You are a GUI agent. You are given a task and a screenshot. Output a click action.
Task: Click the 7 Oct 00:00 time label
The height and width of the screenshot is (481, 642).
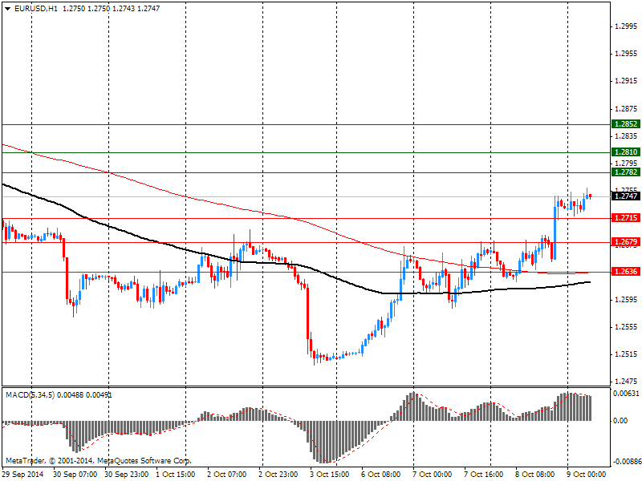(432, 475)
